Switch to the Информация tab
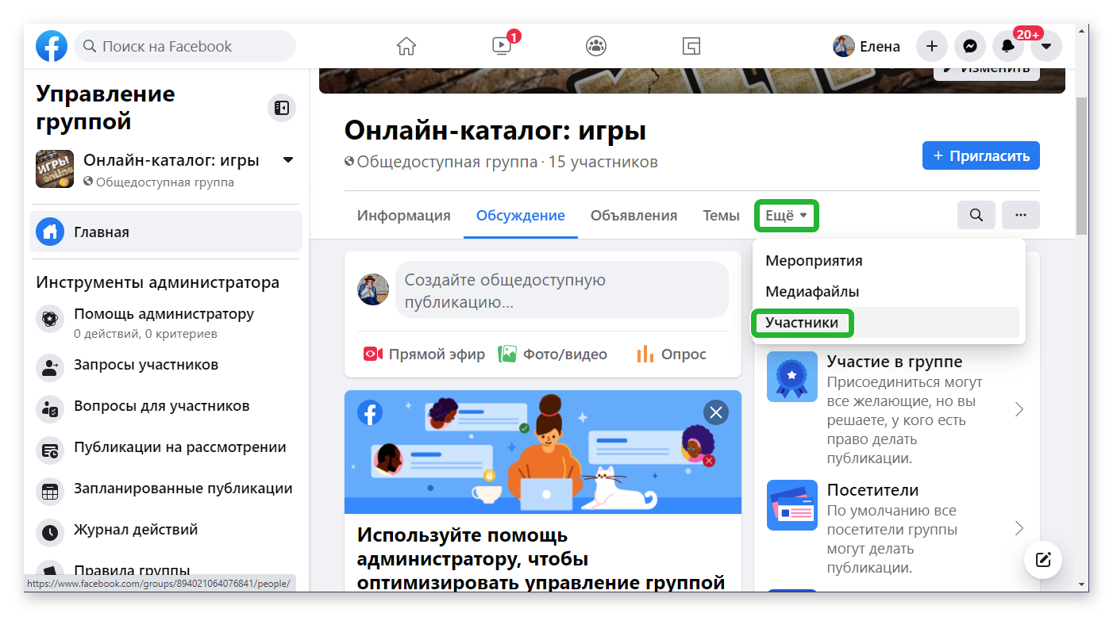The image size is (1113, 617). [403, 216]
